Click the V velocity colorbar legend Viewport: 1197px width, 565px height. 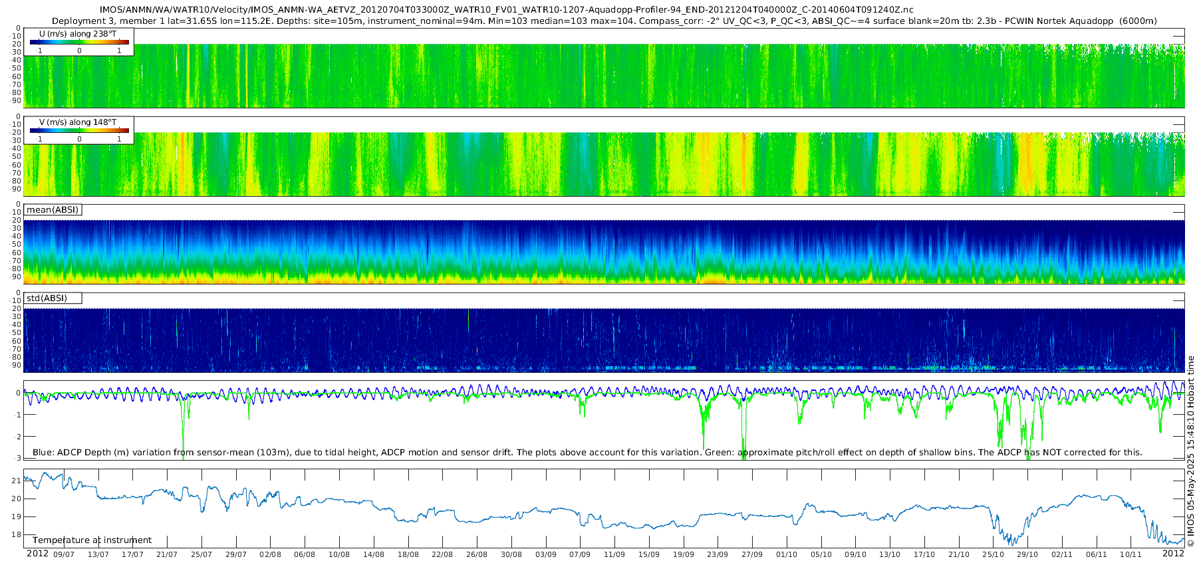[x=79, y=130]
